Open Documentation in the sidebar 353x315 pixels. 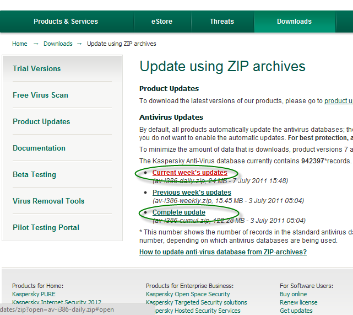click(39, 148)
